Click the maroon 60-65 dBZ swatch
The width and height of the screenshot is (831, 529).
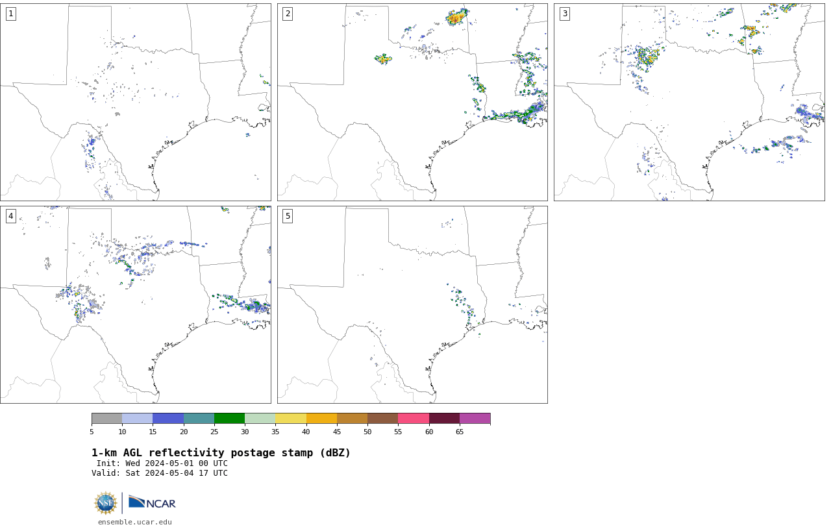(444, 418)
